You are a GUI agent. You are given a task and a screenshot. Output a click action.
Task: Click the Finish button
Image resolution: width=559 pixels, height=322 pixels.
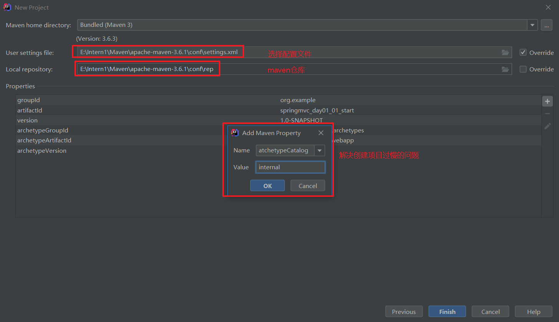click(x=447, y=312)
